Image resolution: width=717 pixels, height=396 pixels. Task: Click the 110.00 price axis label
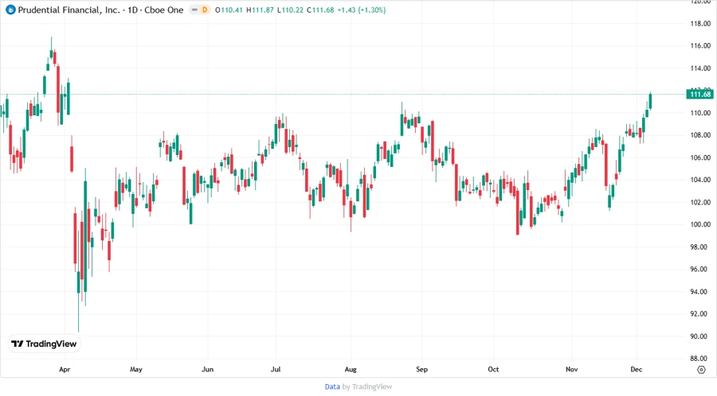click(700, 113)
